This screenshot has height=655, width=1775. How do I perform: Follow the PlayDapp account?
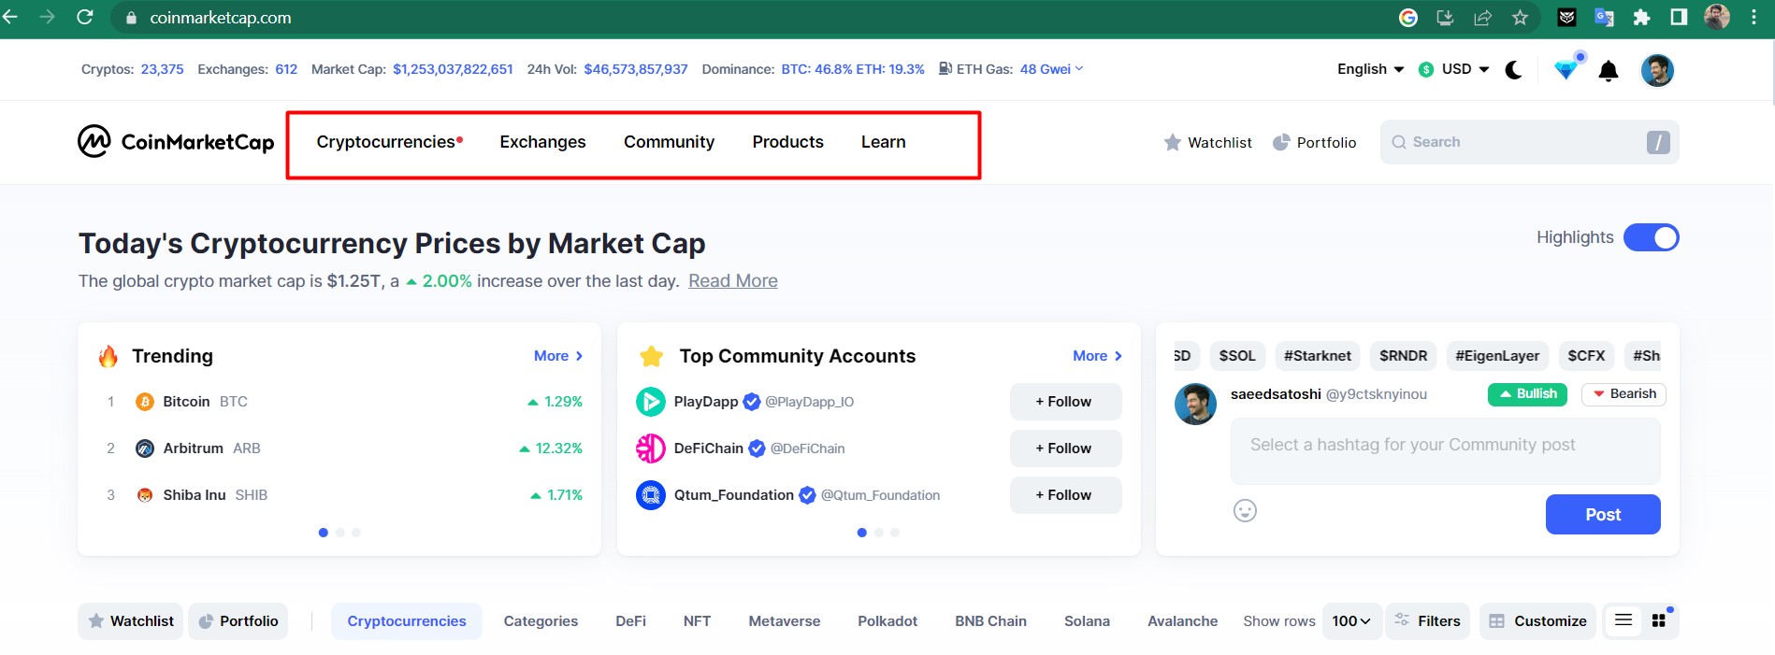click(x=1065, y=402)
